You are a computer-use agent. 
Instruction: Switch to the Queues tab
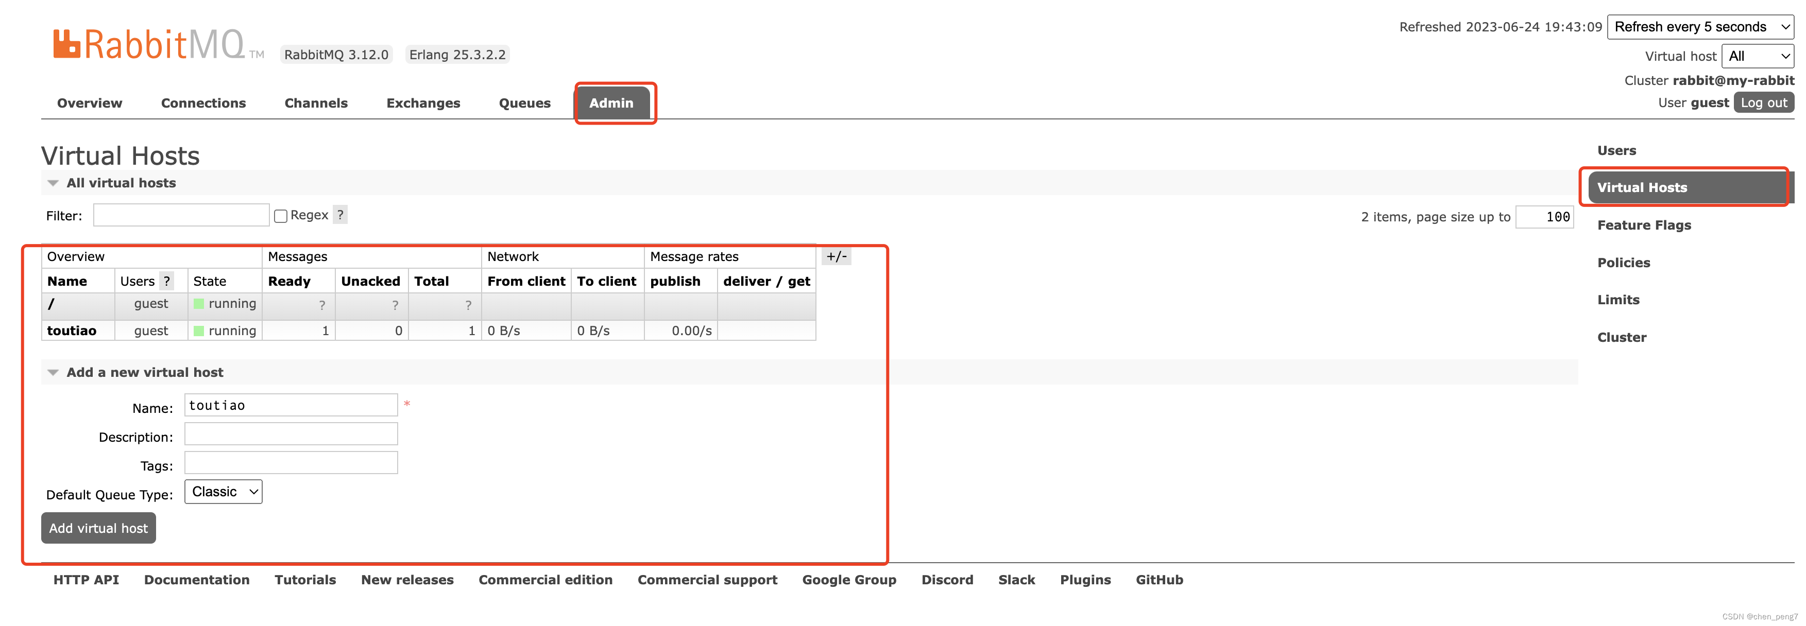525,103
